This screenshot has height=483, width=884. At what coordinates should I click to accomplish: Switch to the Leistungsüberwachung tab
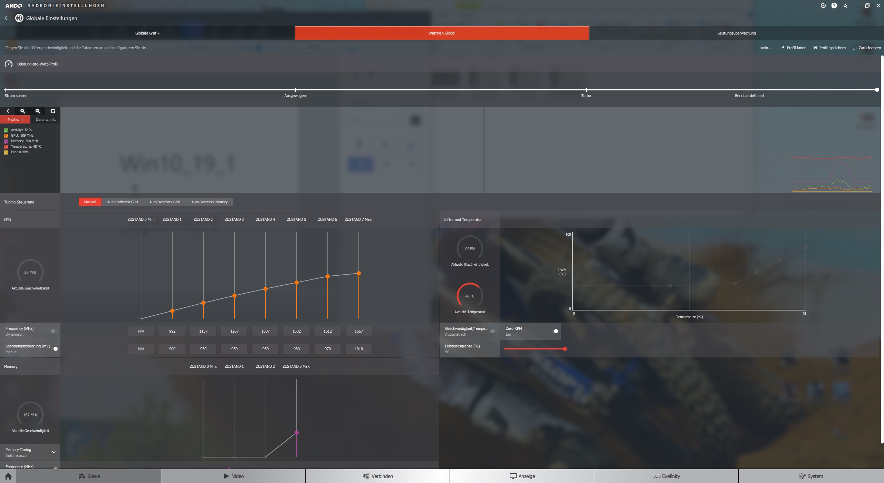736,33
